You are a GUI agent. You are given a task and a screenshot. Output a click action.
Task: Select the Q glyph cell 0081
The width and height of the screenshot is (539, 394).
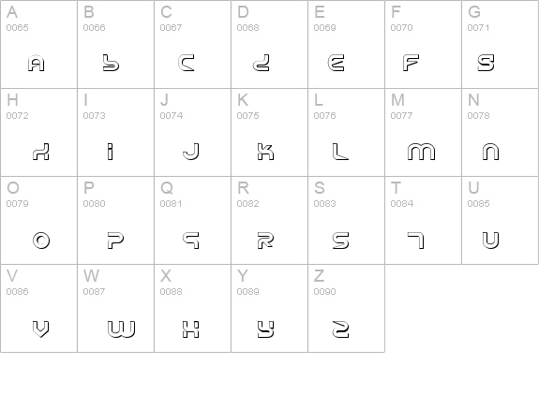pyautogui.click(x=192, y=220)
